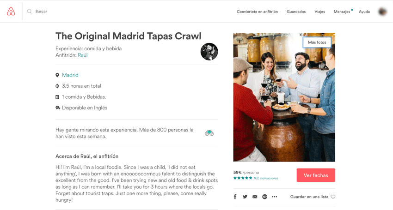The image size is (393, 210).
Task: Click the Ver fechas button
Action: click(x=316, y=175)
